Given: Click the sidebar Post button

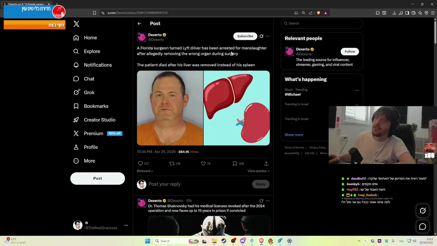Looking at the screenshot, I should click(98, 178).
